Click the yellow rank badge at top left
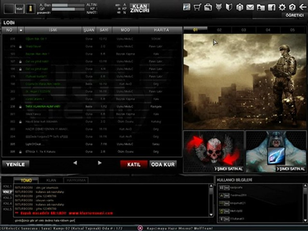Image resolution: width=308 pixels, height=231 pixels. (30, 8)
